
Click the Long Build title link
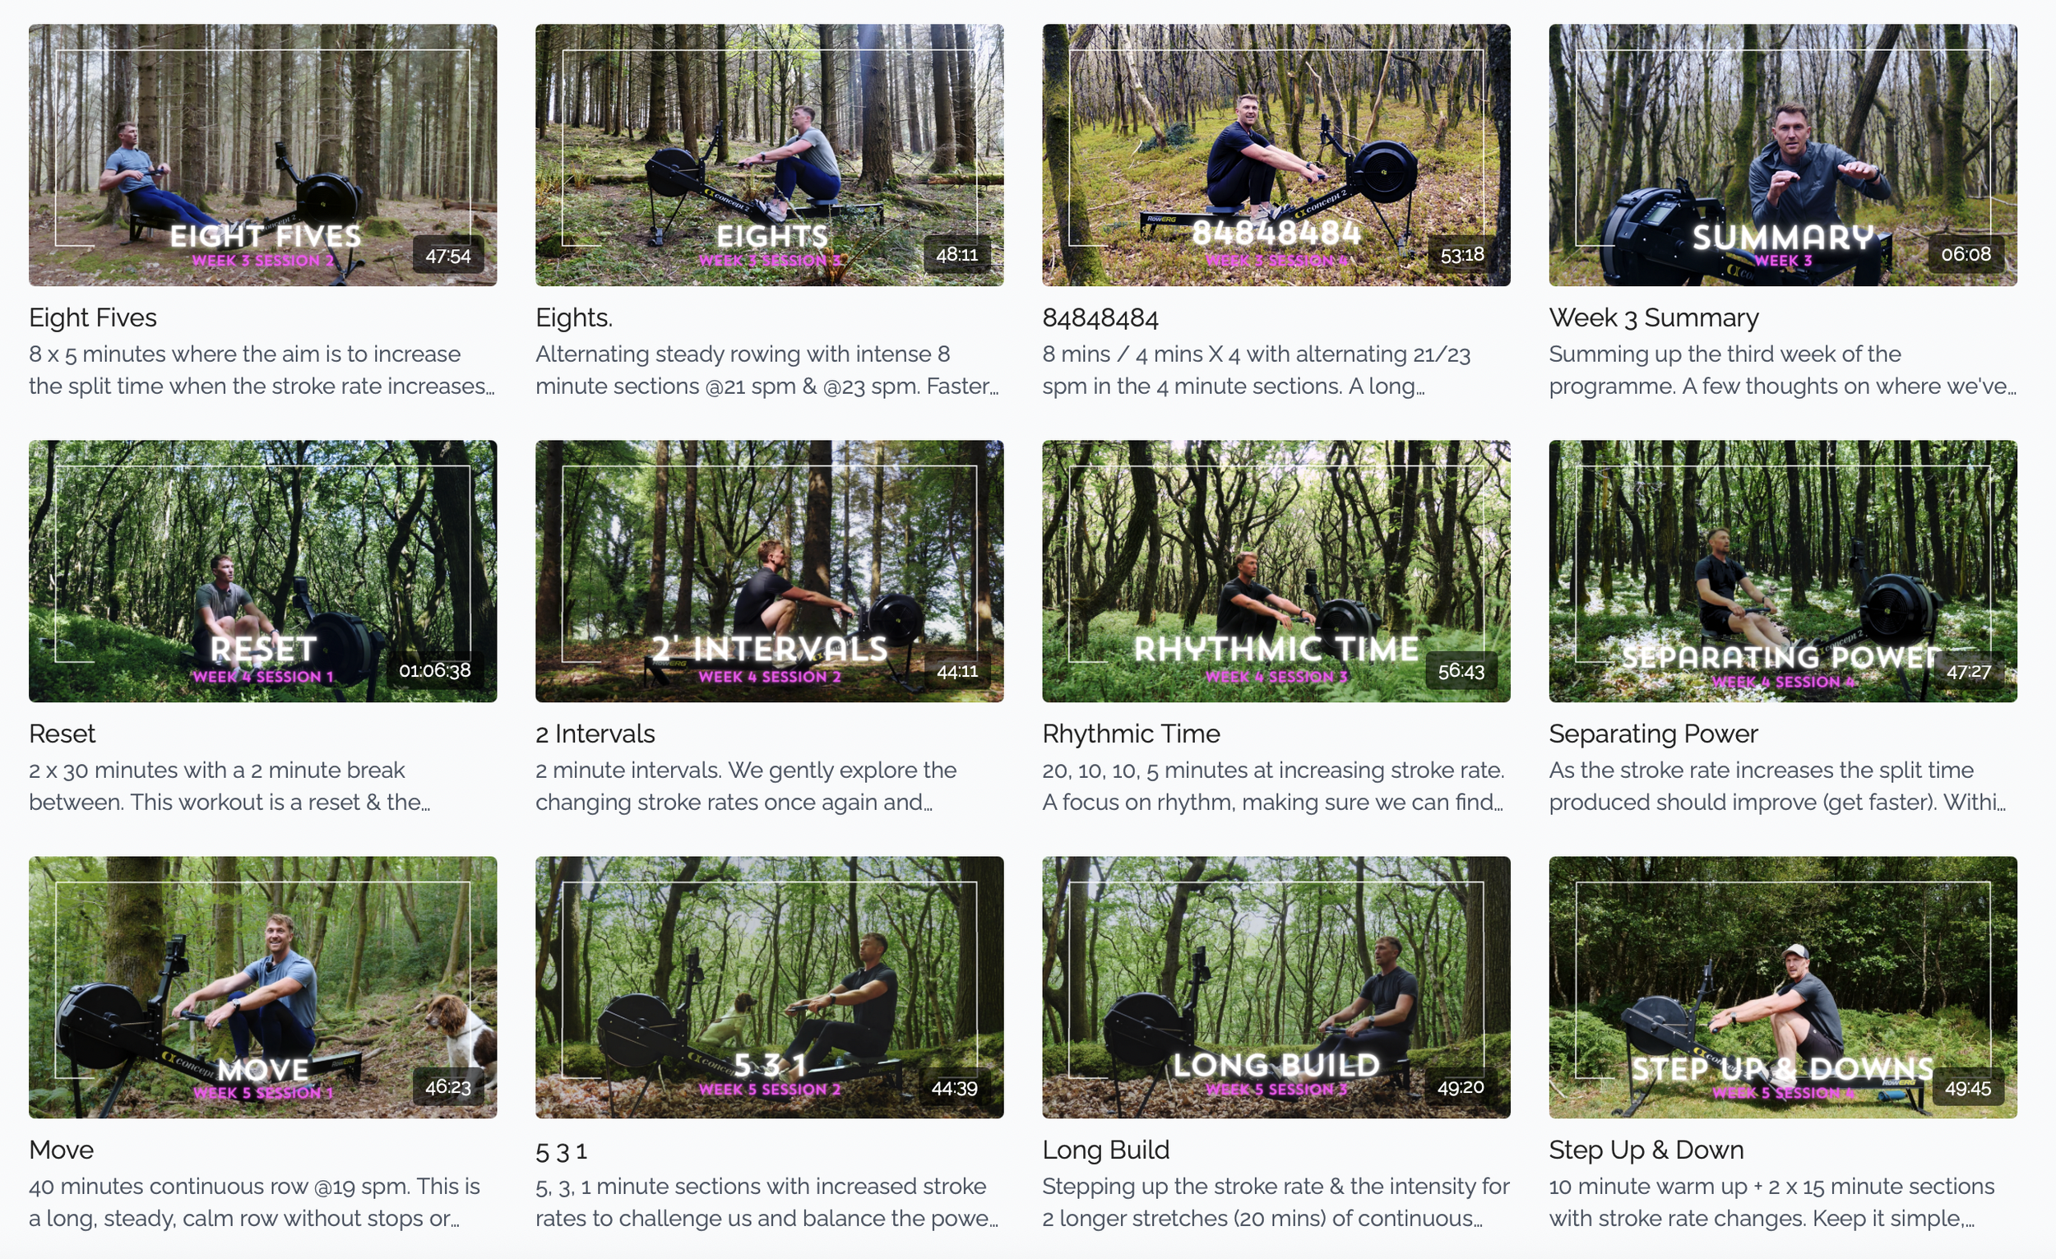coord(1105,1150)
